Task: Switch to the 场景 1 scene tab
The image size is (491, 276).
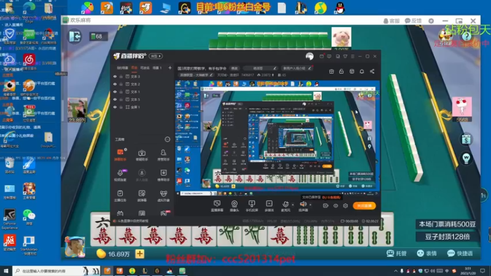Action: (157, 68)
